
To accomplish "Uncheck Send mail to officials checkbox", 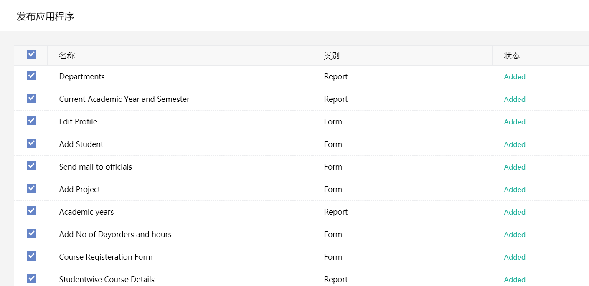I will click(x=31, y=166).
